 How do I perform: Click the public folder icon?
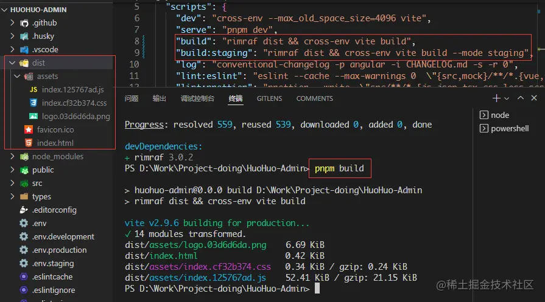[x=24, y=170]
